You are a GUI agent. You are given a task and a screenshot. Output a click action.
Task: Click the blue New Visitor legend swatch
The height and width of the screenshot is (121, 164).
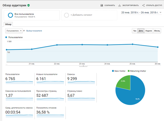point(113,71)
